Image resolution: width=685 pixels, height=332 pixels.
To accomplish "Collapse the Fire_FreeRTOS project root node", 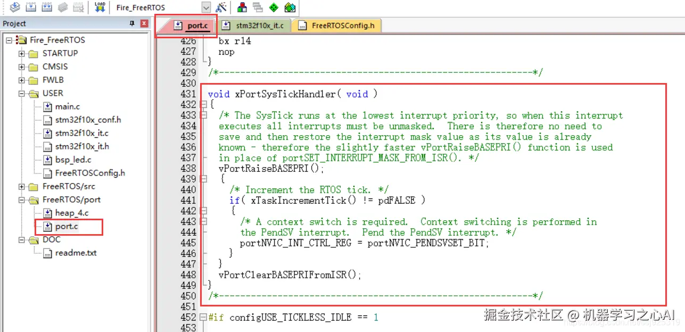I will (9, 40).
